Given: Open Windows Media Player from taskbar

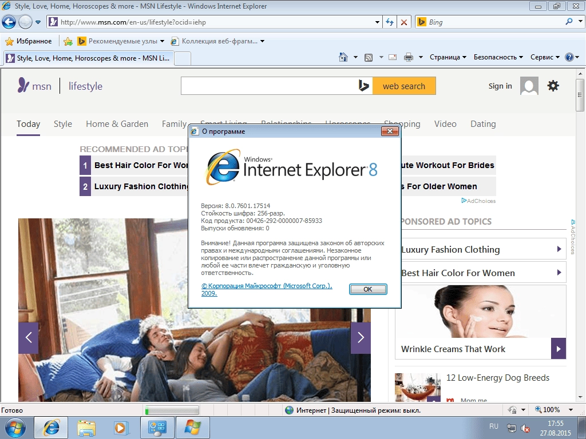Looking at the screenshot, I should click(120, 428).
